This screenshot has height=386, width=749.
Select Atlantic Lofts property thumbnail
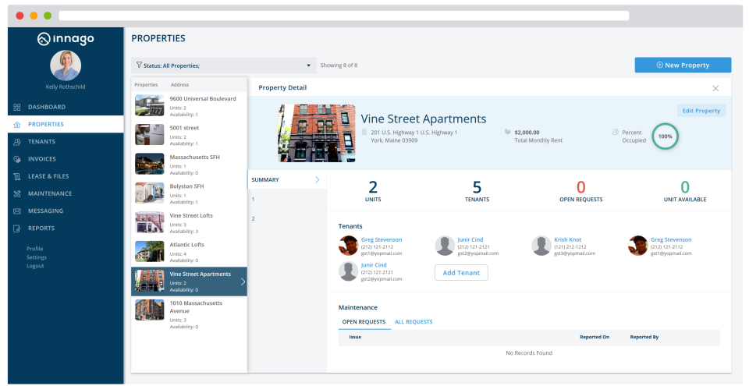coord(150,252)
